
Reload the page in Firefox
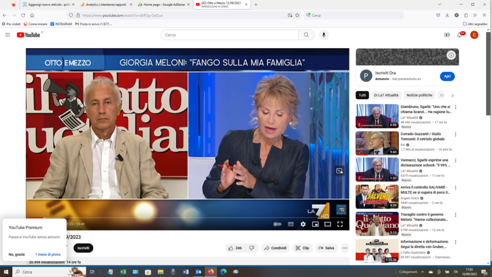point(23,15)
